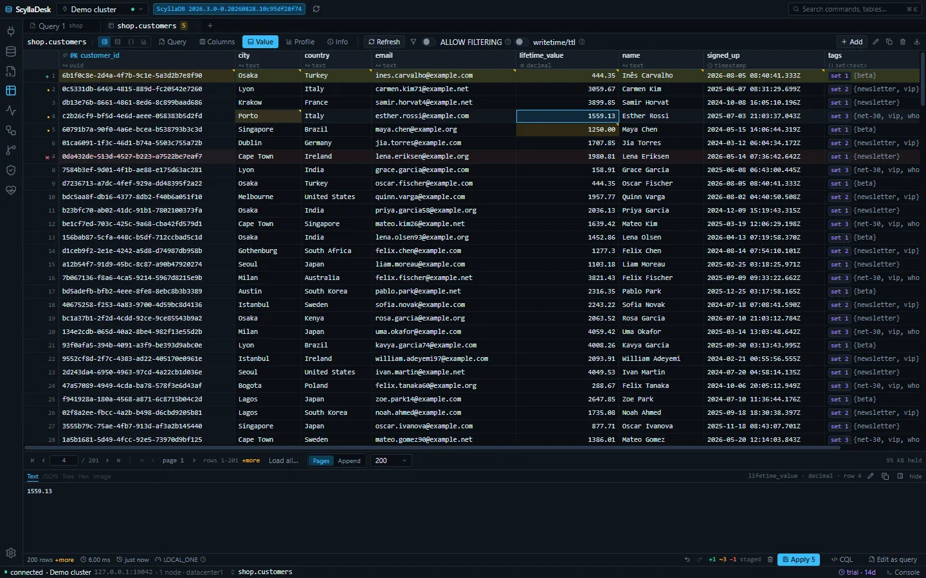Image resolution: width=926 pixels, height=578 pixels.
Task: Open the connections plug icon in sidebar
Action: click(x=10, y=31)
